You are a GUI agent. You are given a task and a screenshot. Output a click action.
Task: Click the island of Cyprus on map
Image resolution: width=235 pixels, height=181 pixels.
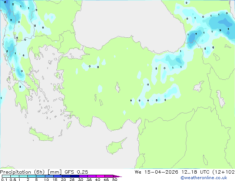[115, 147]
